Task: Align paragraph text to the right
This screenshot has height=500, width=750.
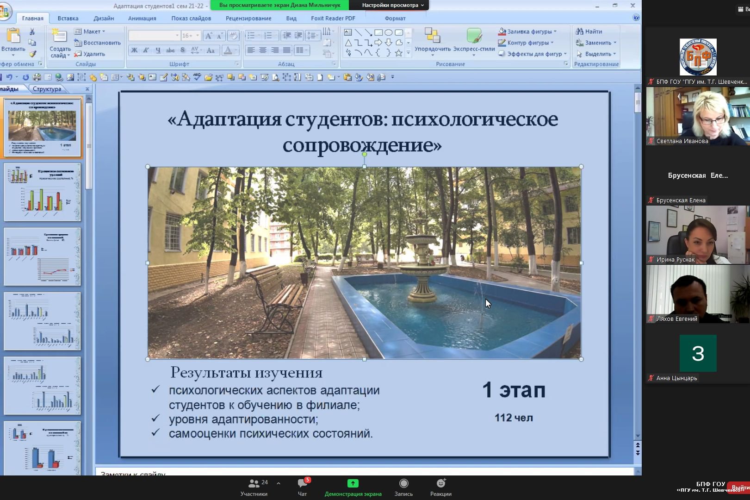Action: 275,50
